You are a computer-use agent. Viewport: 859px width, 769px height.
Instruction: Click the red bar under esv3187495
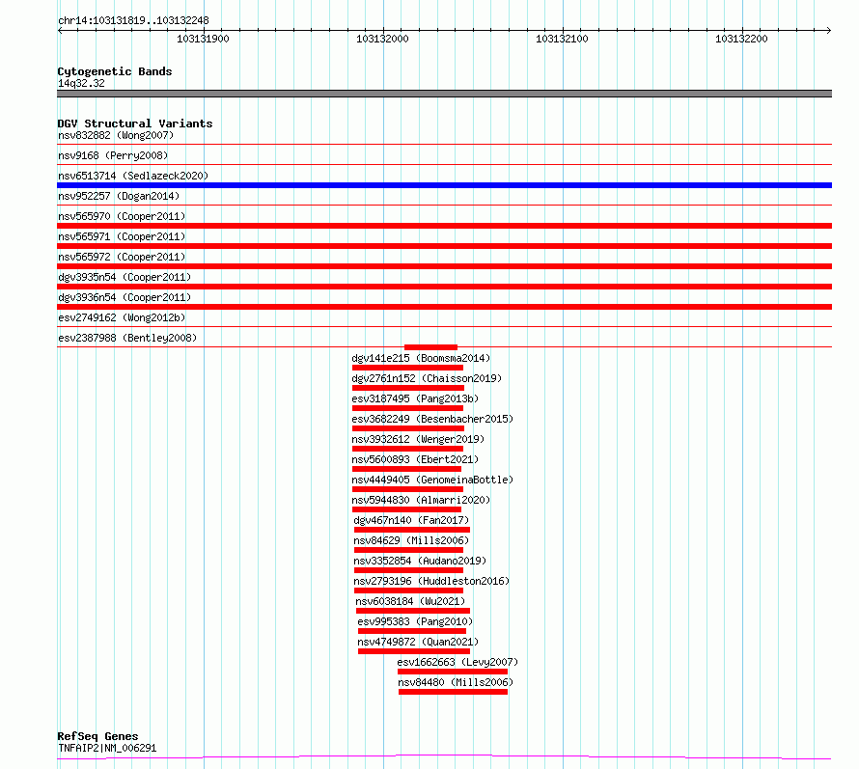[x=407, y=408]
